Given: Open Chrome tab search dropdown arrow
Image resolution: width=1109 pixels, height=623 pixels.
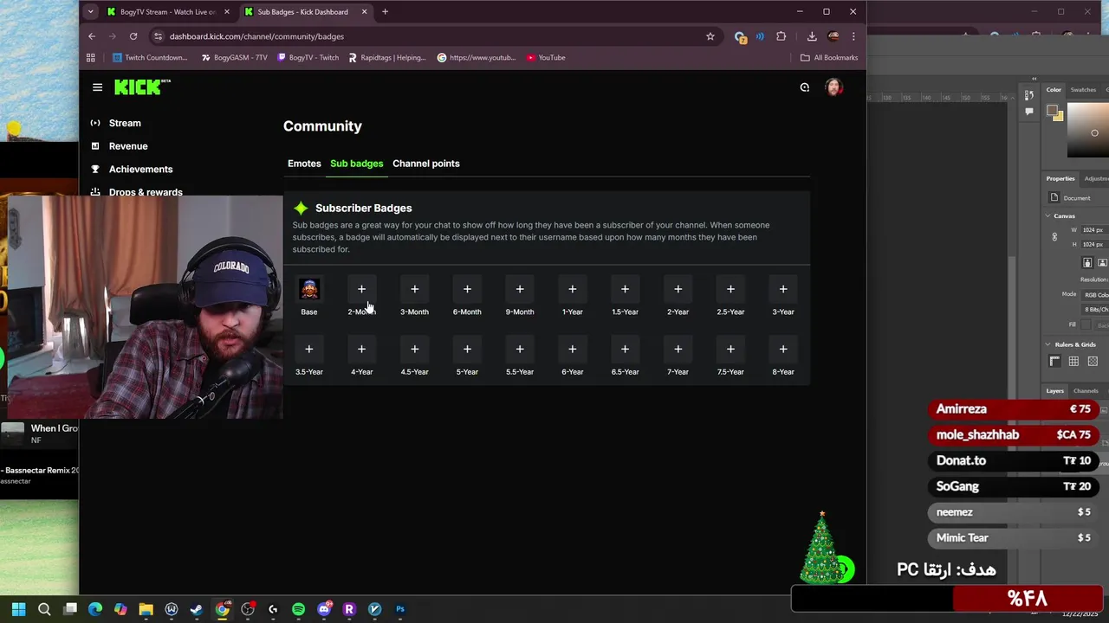Looking at the screenshot, I should (x=90, y=12).
